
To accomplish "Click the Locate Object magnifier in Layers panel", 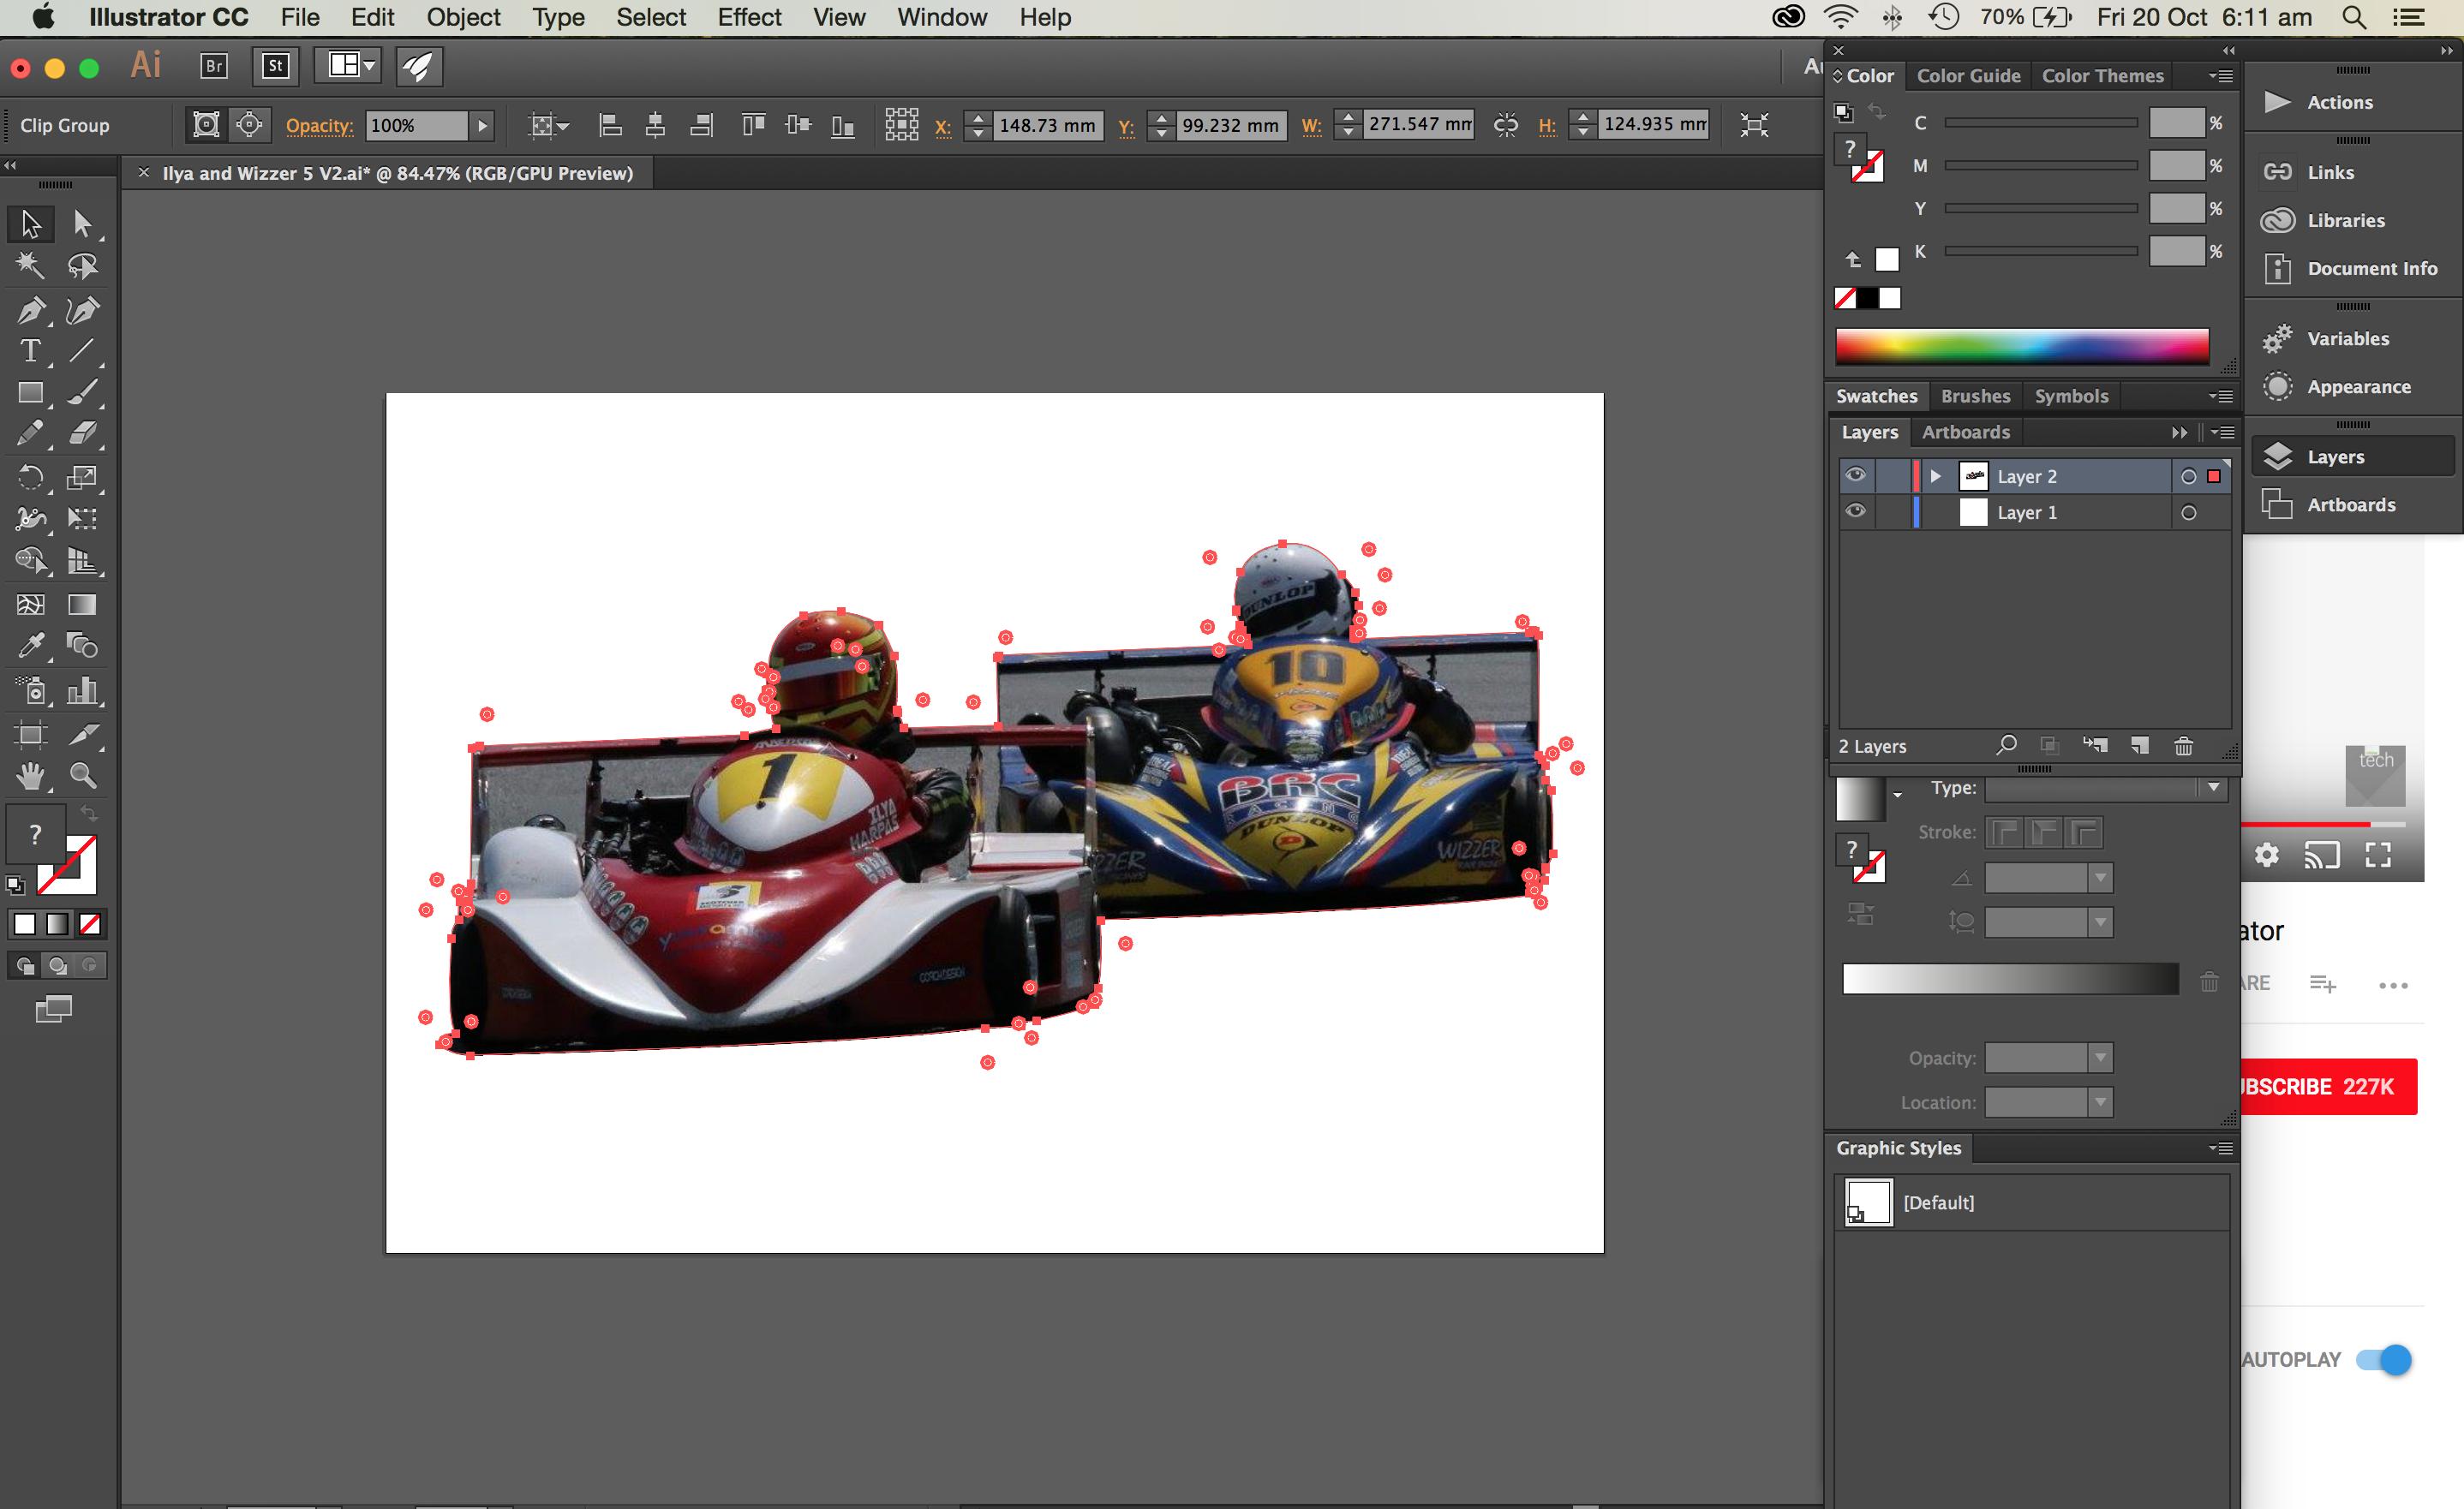I will click(x=2006, y=745).
